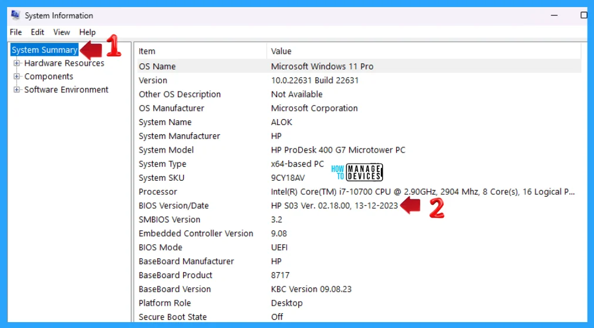Click HP value for BaseBoard Manufacturer

276,261
